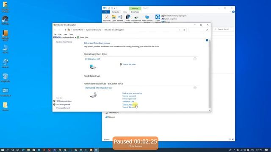Click the This PC window help icon
Image resolution: width=271 pixels, height=152 pixels.
tap(233, 12)
